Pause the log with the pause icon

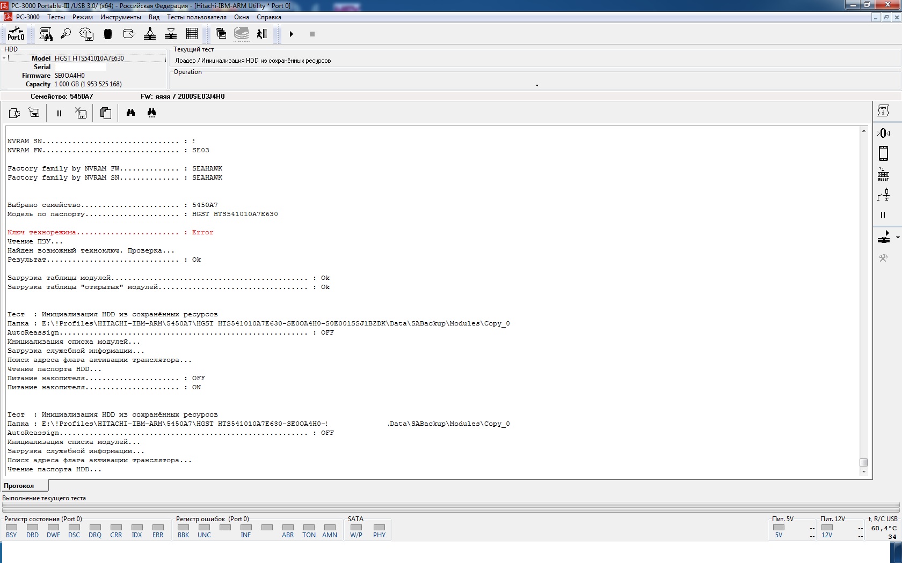(x=59, y=113)
